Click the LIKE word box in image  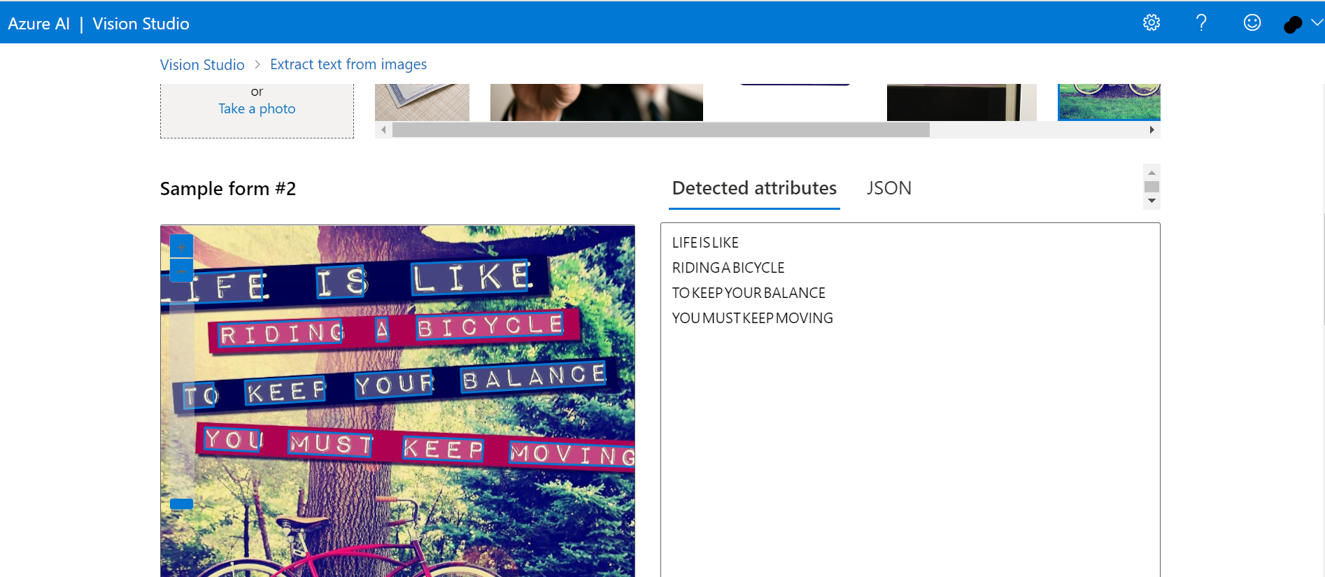pyautogui.click(x=471, y=278)
